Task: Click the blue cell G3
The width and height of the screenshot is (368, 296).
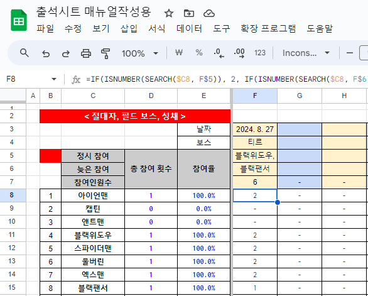Action: [x=300, y=129]
